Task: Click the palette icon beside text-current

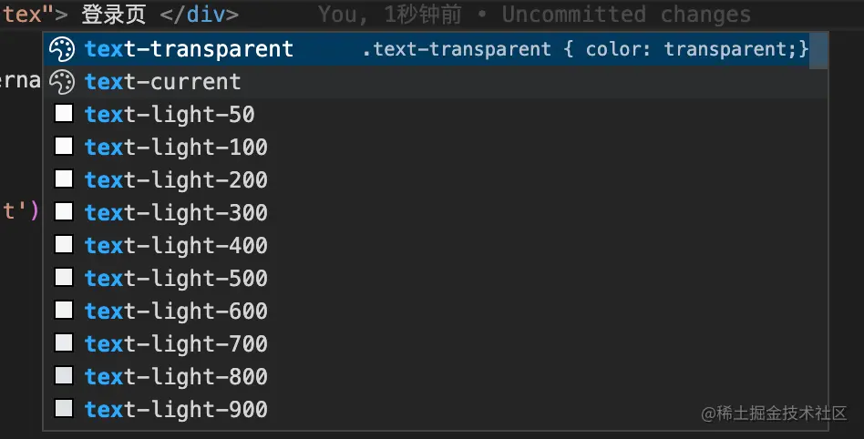Action: 62,82
